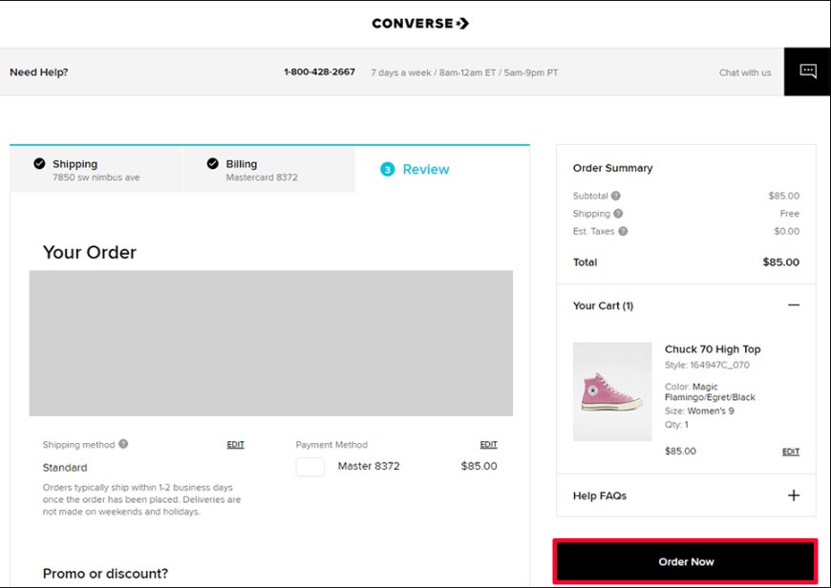Click the Shipping step checkmark icon
The image size is (831, 588).
[x=39, y=163]
